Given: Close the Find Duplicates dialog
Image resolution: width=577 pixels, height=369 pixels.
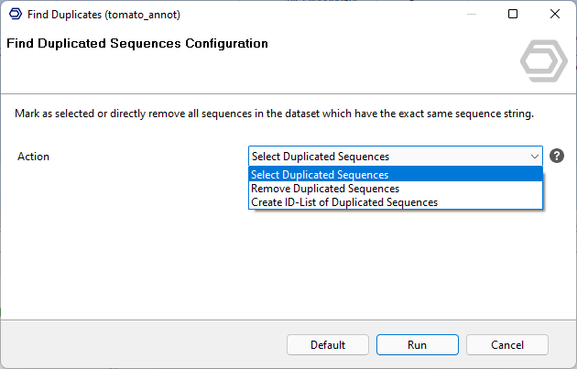Looking at the screenshot, I should (555, 14).
